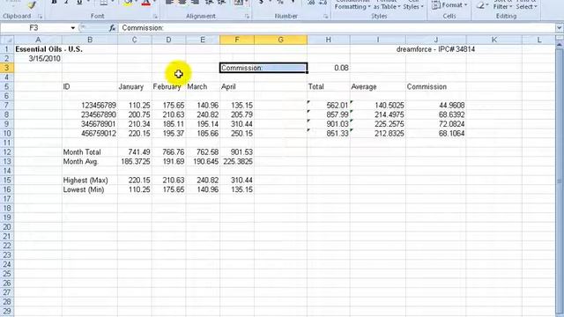The width and height of the screenshot is (564, 317).
Task: Select row 12 header
Action: coord(7,152)
